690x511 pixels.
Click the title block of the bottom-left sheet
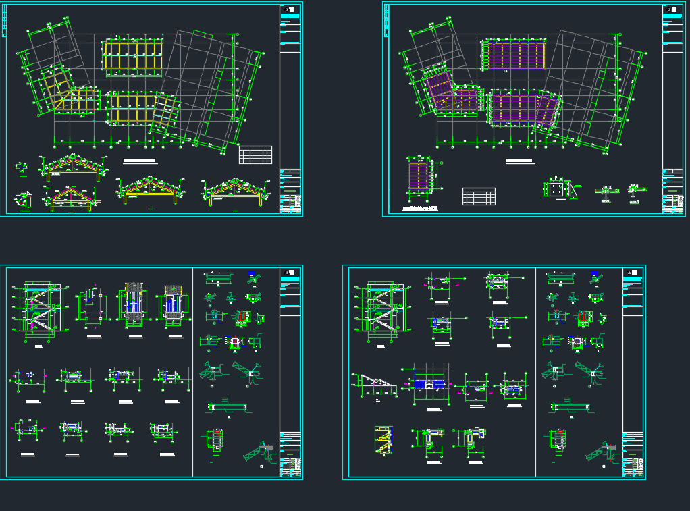[290, 373]
